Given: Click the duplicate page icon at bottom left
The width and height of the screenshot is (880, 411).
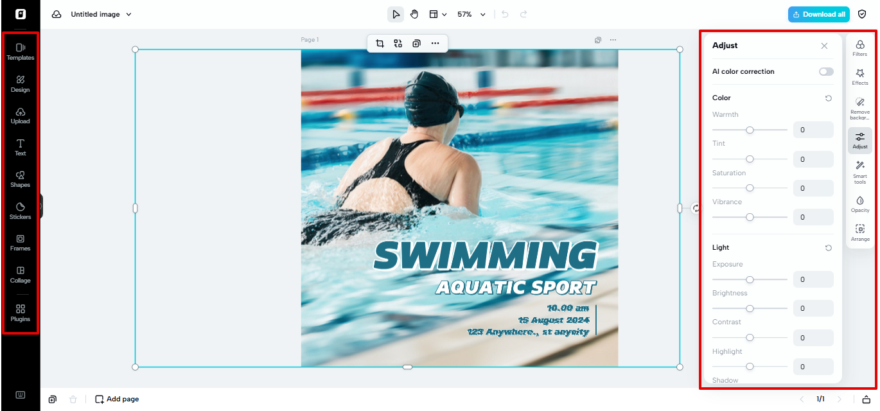Looking at the screenshot, I should (x=53, y=399).
